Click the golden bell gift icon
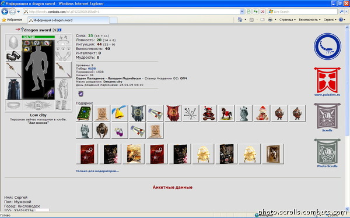The width and height of the screenshot is (350, 218). [120, 113]
